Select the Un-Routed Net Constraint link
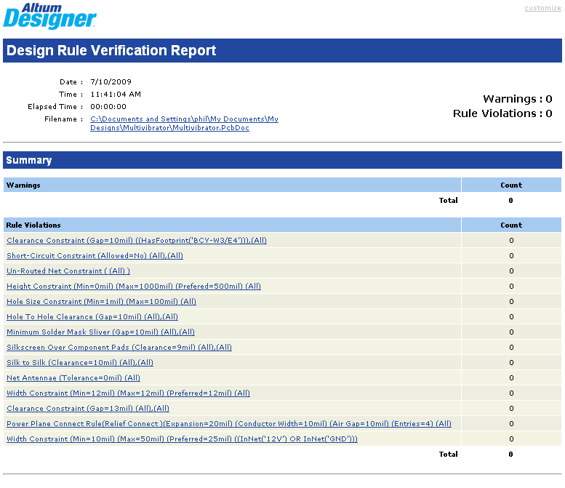Image resolution: width=565 pixels, height=488 pixels. [68, 271]
